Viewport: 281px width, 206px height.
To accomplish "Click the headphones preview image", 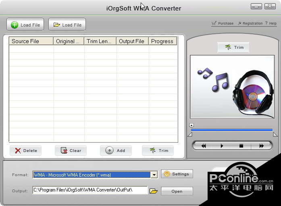I will tap(232, 87).
